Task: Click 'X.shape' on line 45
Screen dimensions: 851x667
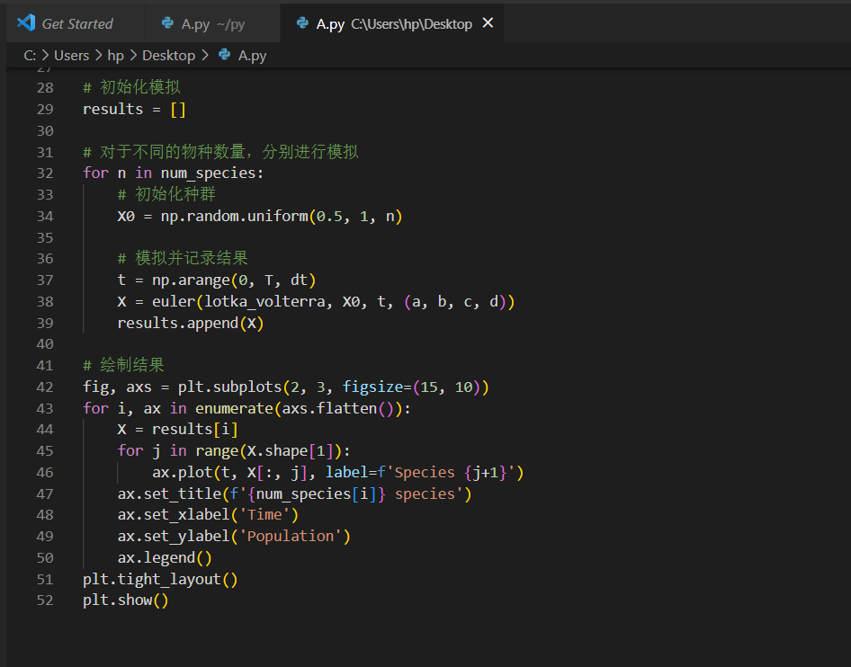Action: click(277, 451)
